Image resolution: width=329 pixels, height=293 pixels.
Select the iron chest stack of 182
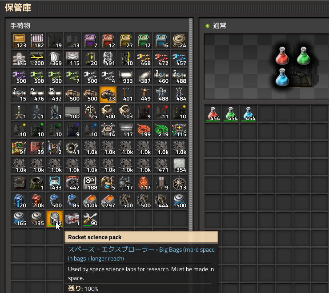(37, 41)
